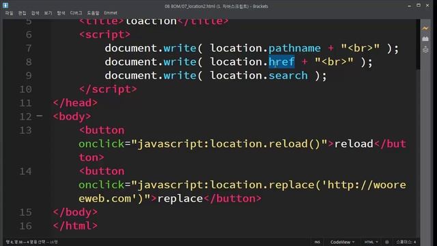This screenshot has height=246, width=437.
Task: Open the 보기 (View) menu
Action: coord(48,13)
